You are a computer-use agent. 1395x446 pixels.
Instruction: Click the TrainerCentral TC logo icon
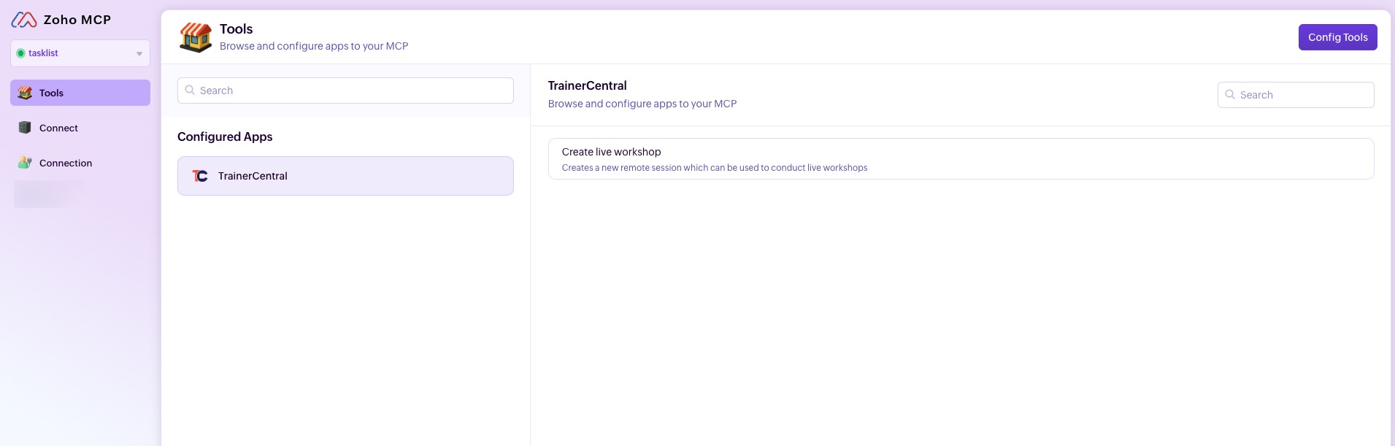[200, 176]
